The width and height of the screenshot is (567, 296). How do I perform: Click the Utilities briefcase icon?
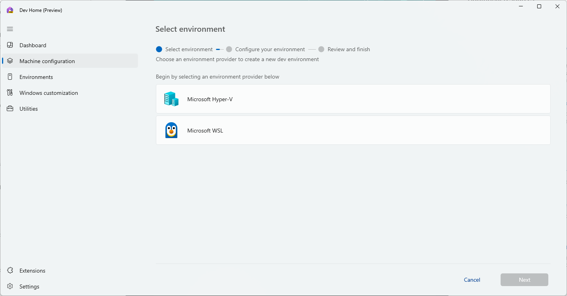[x=10, y=109]
